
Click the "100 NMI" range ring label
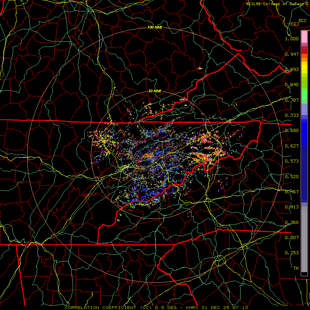155,27
